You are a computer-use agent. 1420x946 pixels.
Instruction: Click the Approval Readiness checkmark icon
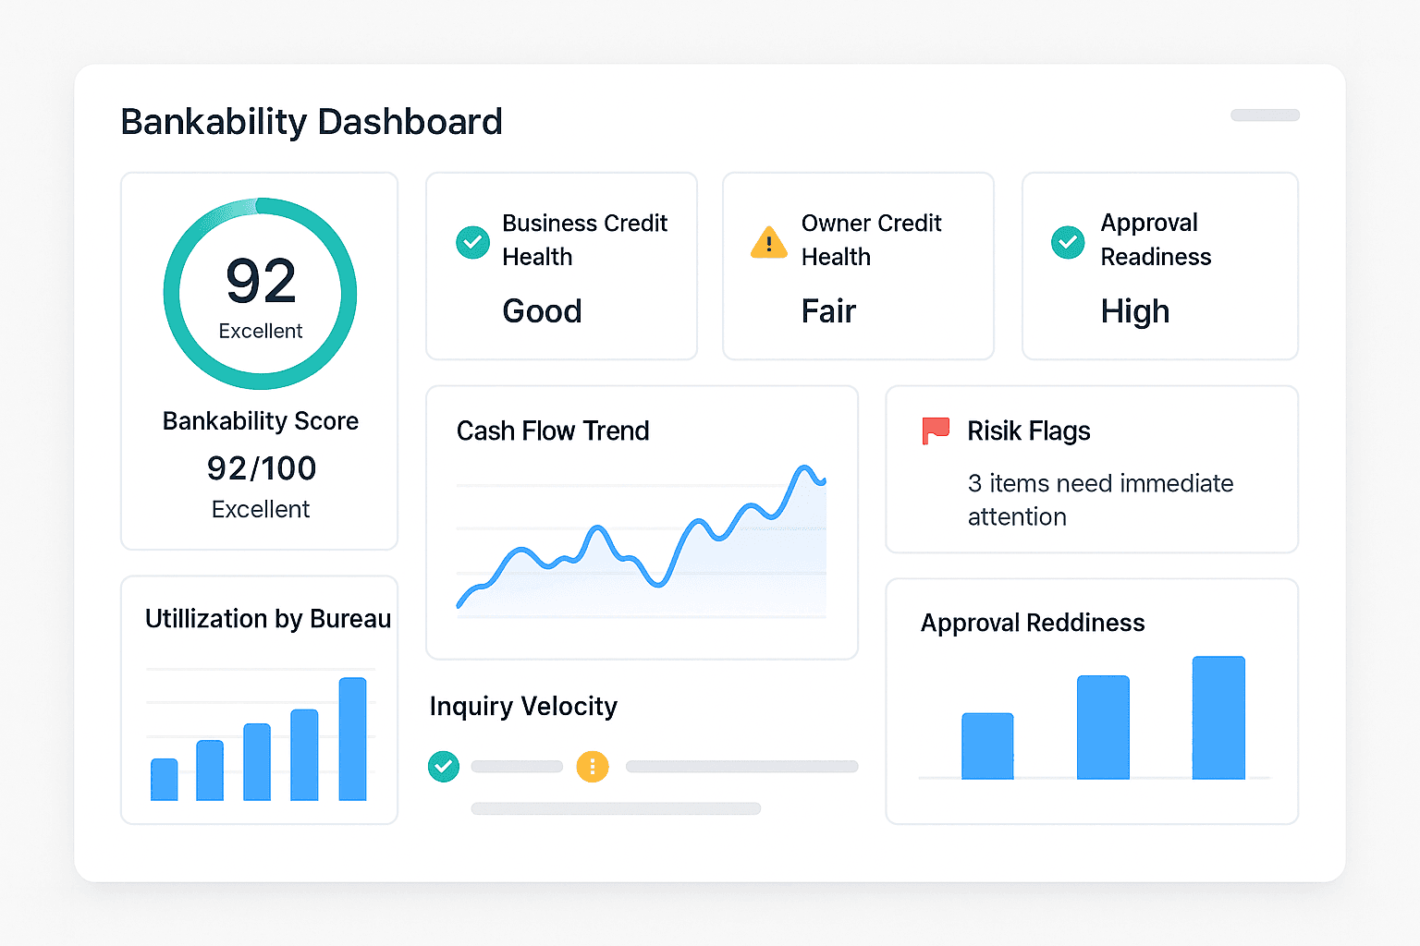coord(1068,242)
